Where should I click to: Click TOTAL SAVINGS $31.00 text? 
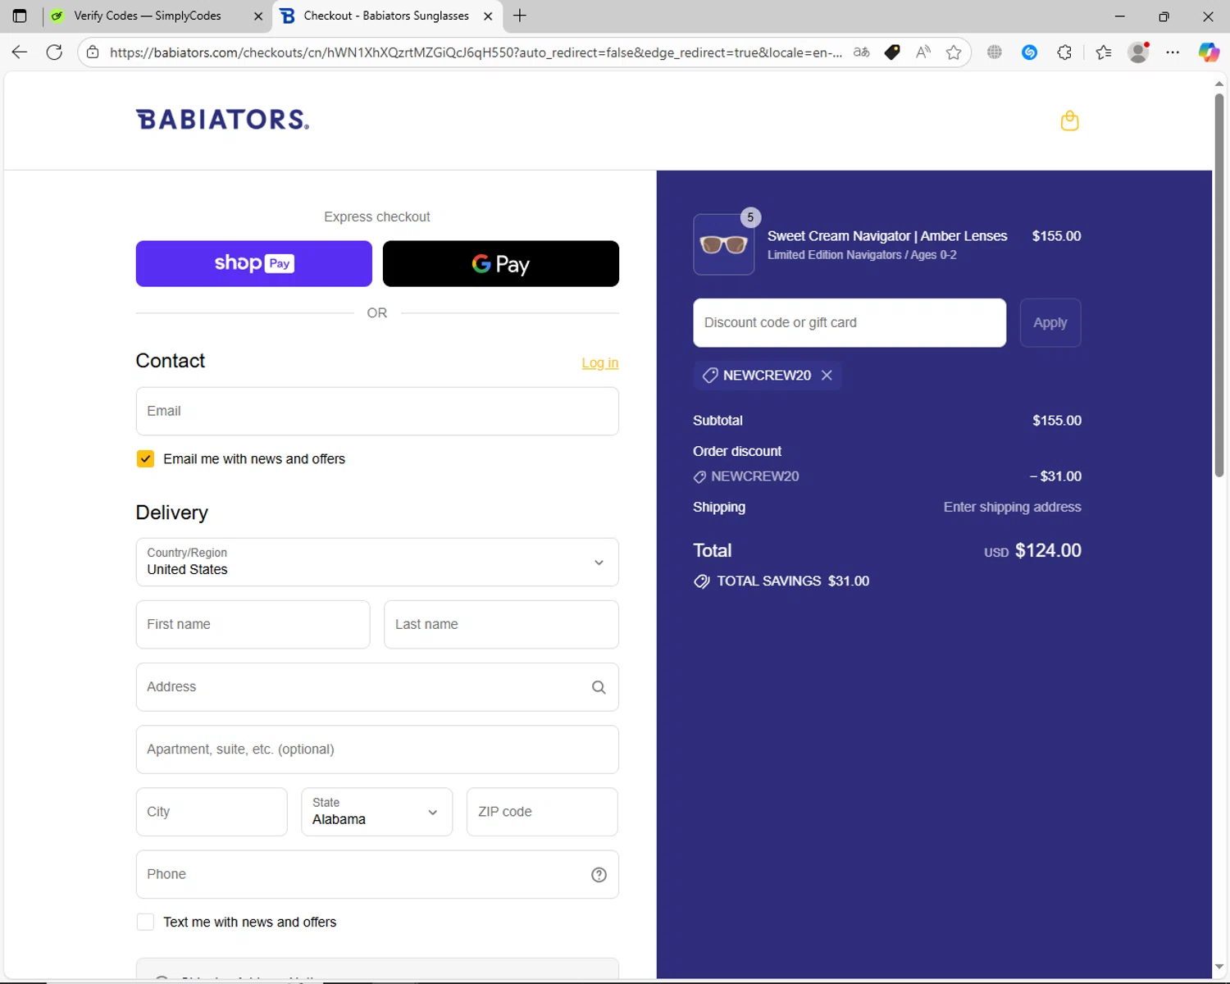793,581
